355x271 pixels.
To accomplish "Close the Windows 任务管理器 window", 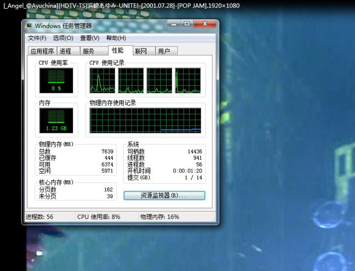I will pos(205,24).
